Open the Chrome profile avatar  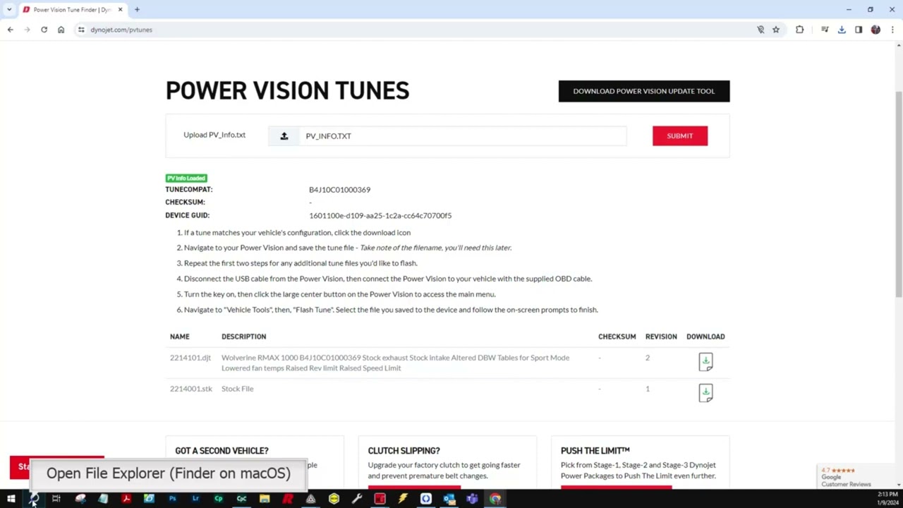pos(875,30)
